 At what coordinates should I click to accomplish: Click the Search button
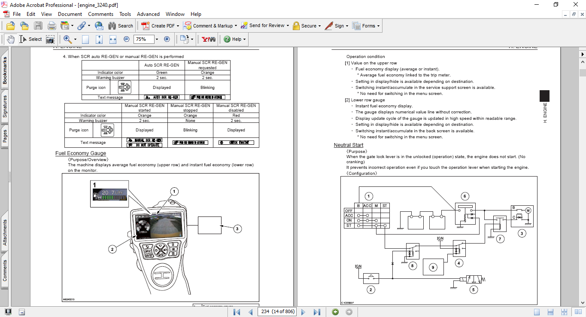click(x=121, y=26)
